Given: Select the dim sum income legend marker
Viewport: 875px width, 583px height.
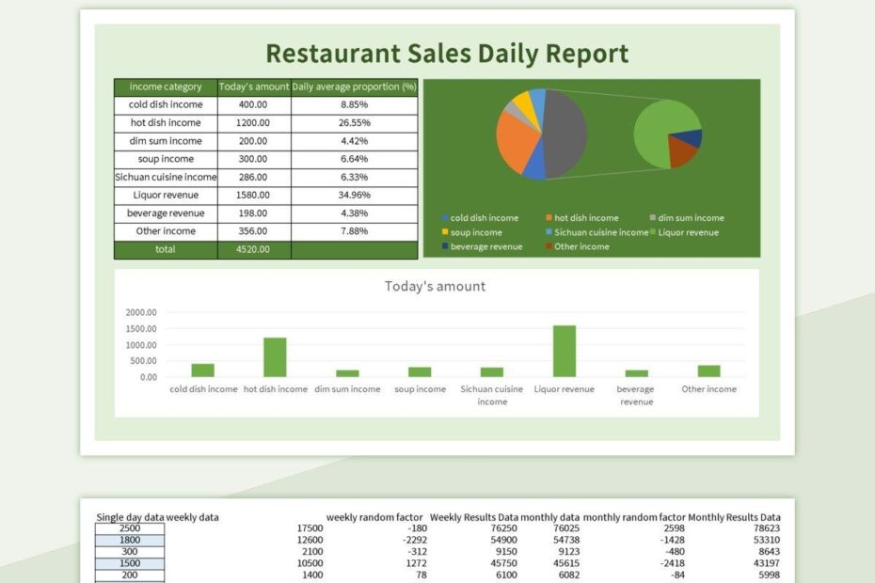Looking at the screenshot, I should [x=653, y=217].
